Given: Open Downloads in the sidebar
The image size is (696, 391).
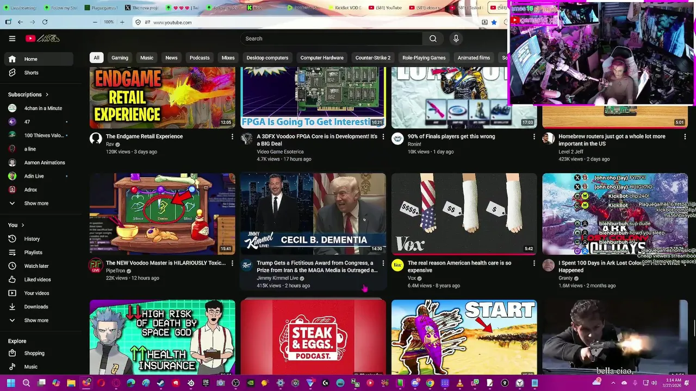Looking at the screenshot, I should click(x=38, y=307).
